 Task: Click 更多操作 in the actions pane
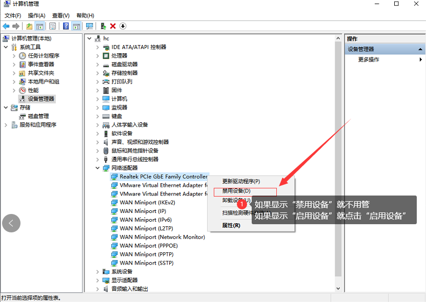(x=369, y=59)
